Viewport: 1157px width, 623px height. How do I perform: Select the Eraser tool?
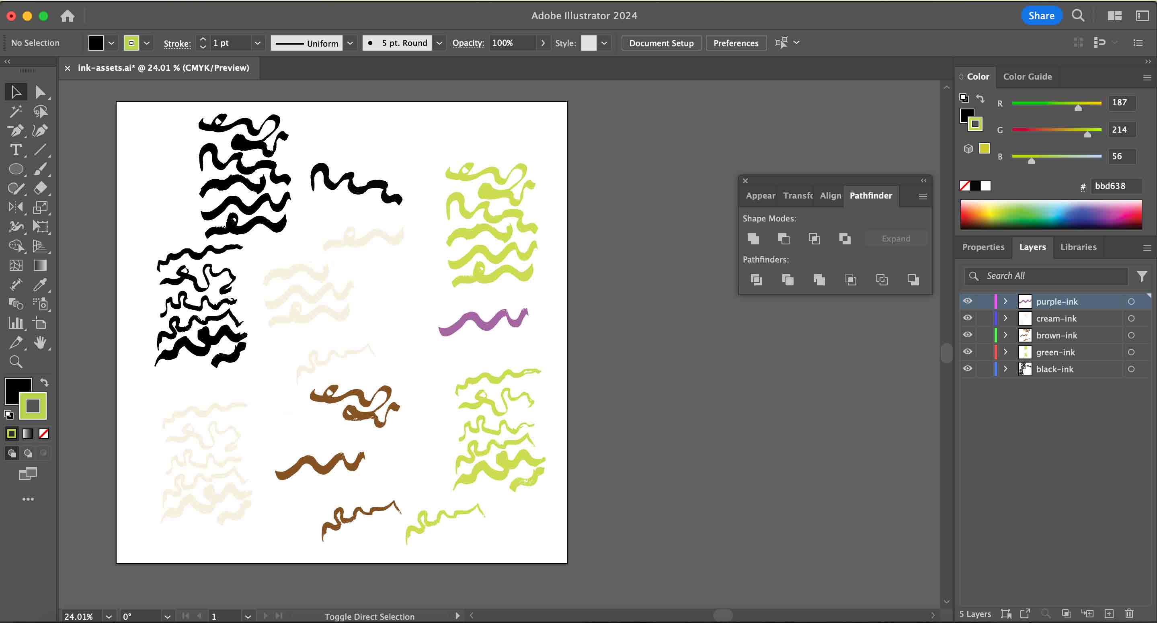[x=40, y=188]
